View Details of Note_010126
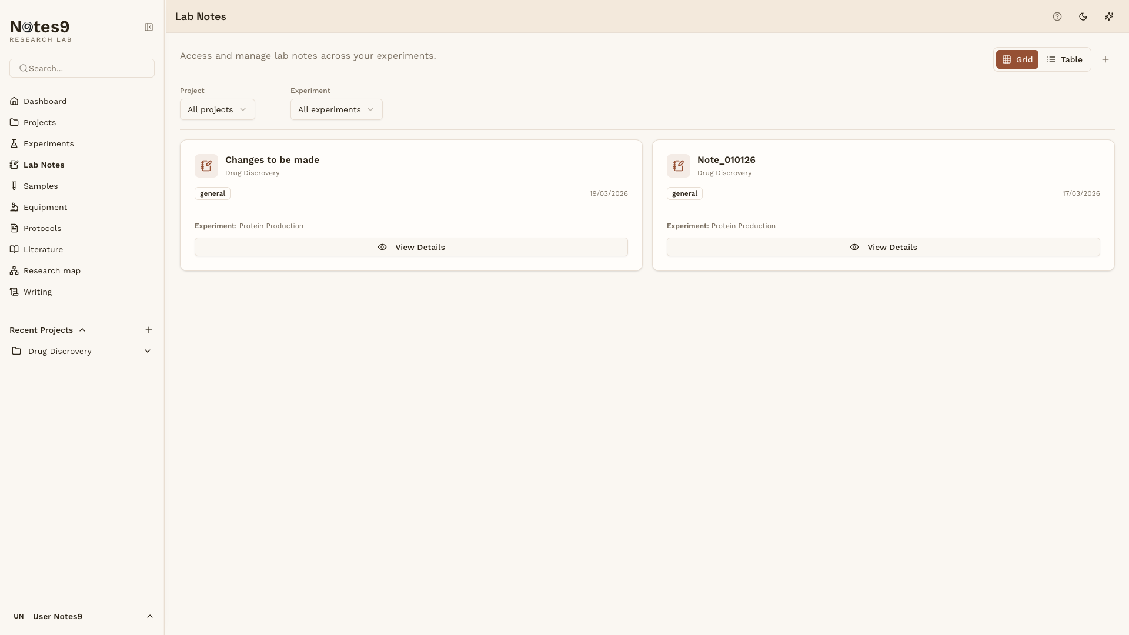The width and height of the screenshot is (1129, 635). 883,247
